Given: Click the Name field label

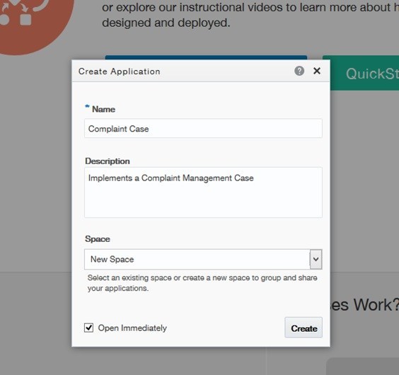Looking at the screenshot, I should pos(103,109).
